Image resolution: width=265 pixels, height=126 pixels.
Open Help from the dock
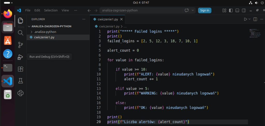point(8,54)
